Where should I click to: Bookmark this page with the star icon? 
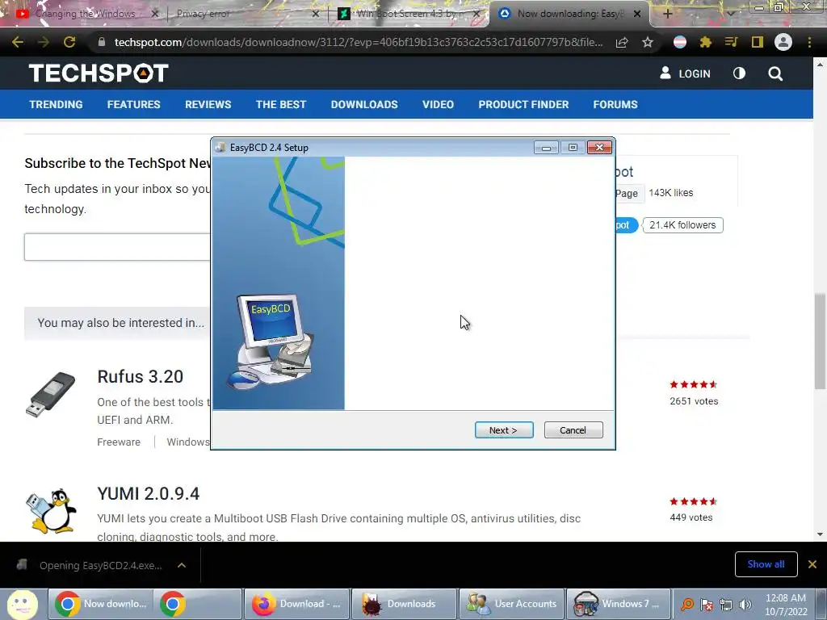coord(647,42)
